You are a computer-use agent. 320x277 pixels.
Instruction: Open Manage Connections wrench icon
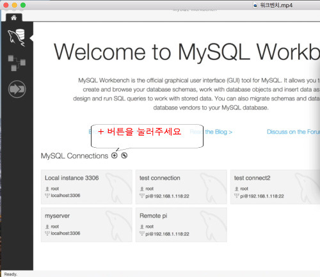pos(124,155)
